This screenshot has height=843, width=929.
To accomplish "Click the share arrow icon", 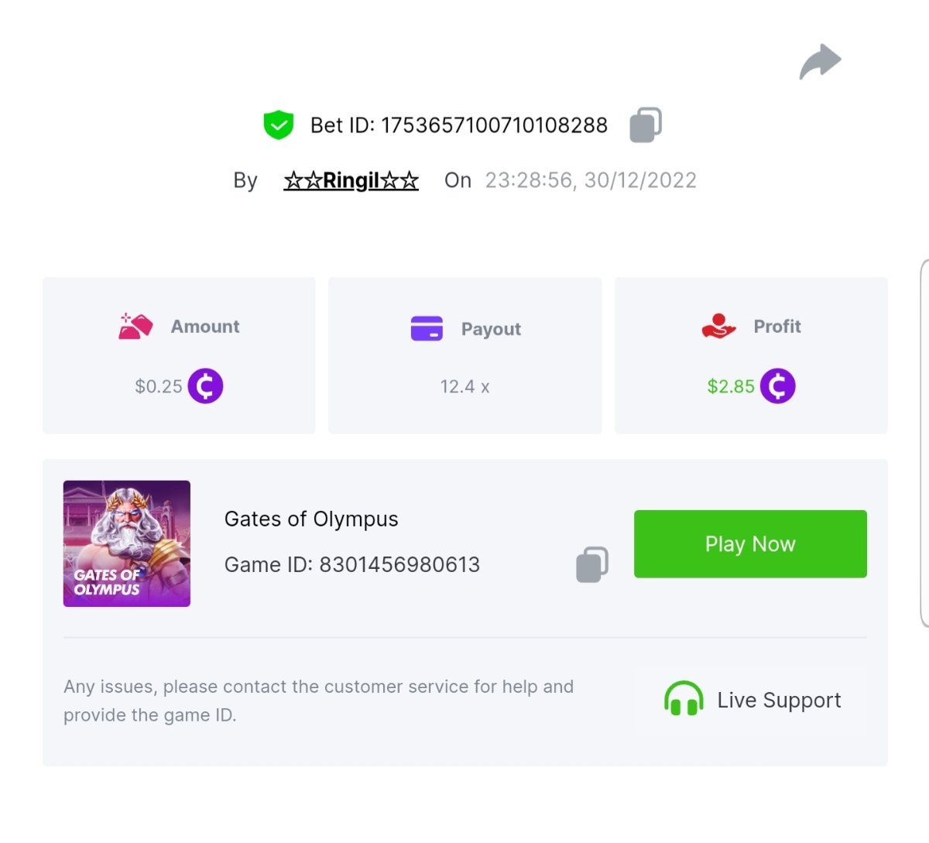I will [820, 62].
